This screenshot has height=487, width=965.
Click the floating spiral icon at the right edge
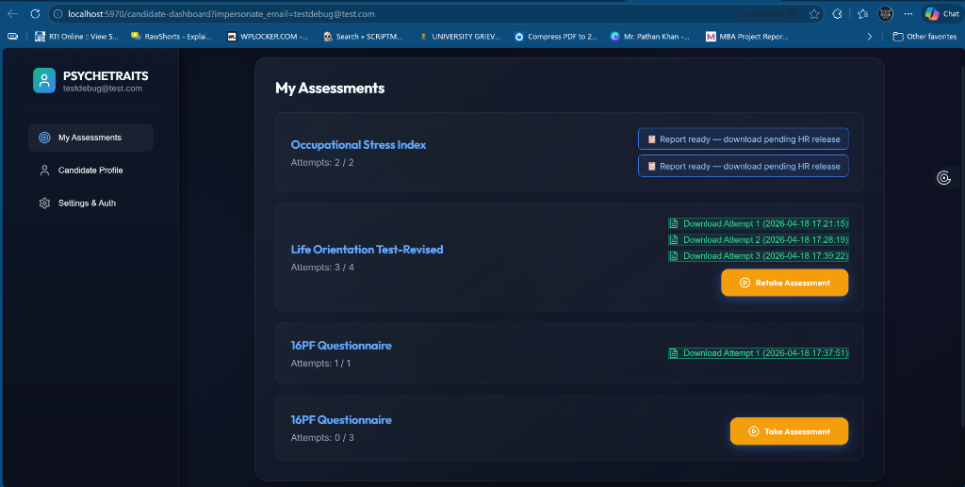(x=943, y=178)
